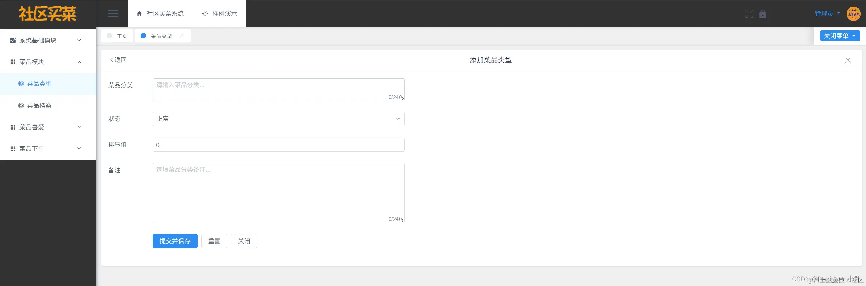The width and height of the screenshot is (866, 286).
Task: Click the grid icon next to 菜品下单
Action: pos(13,149)
